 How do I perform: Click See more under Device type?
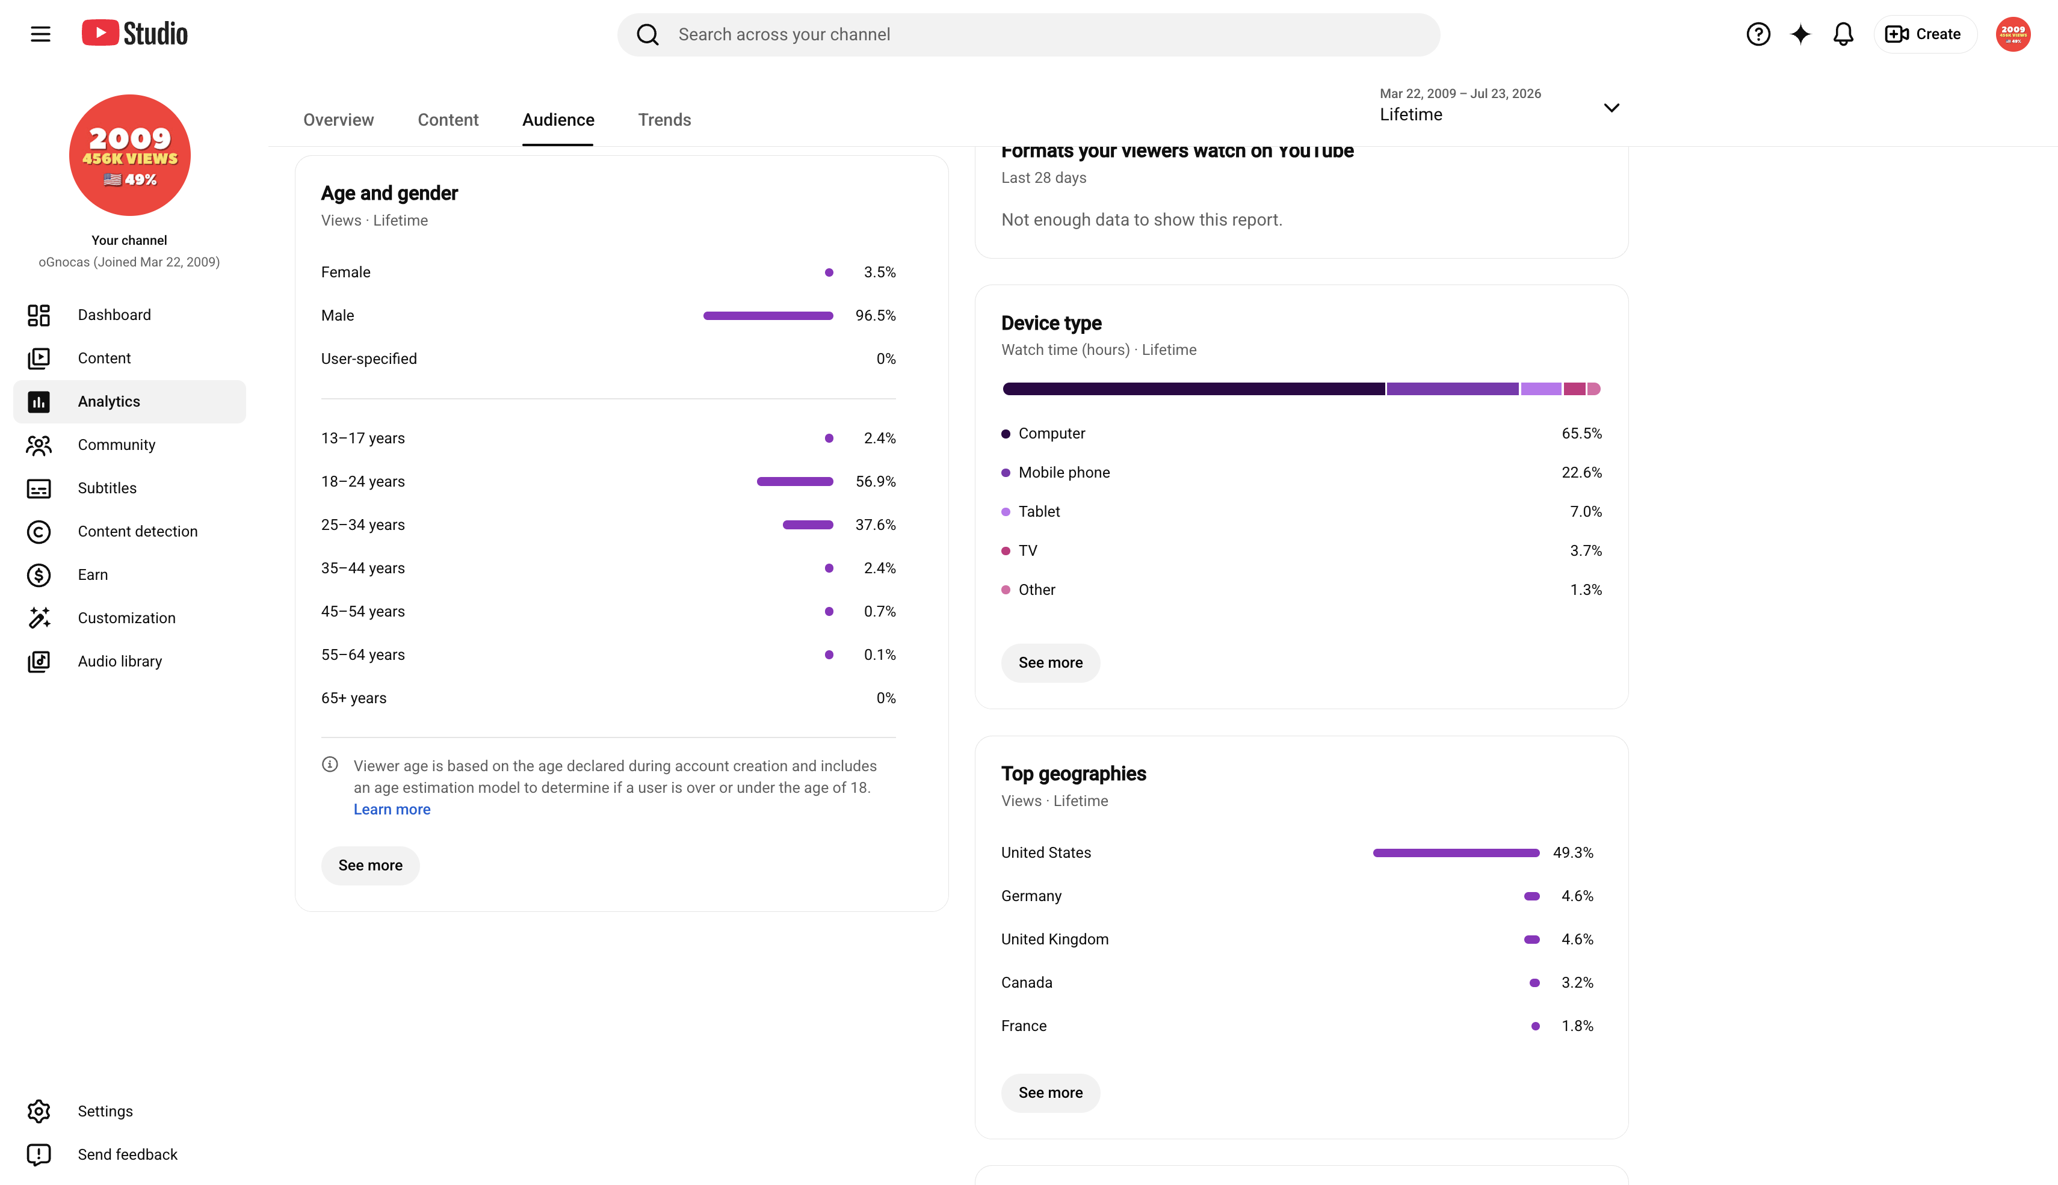point(1050,662)
